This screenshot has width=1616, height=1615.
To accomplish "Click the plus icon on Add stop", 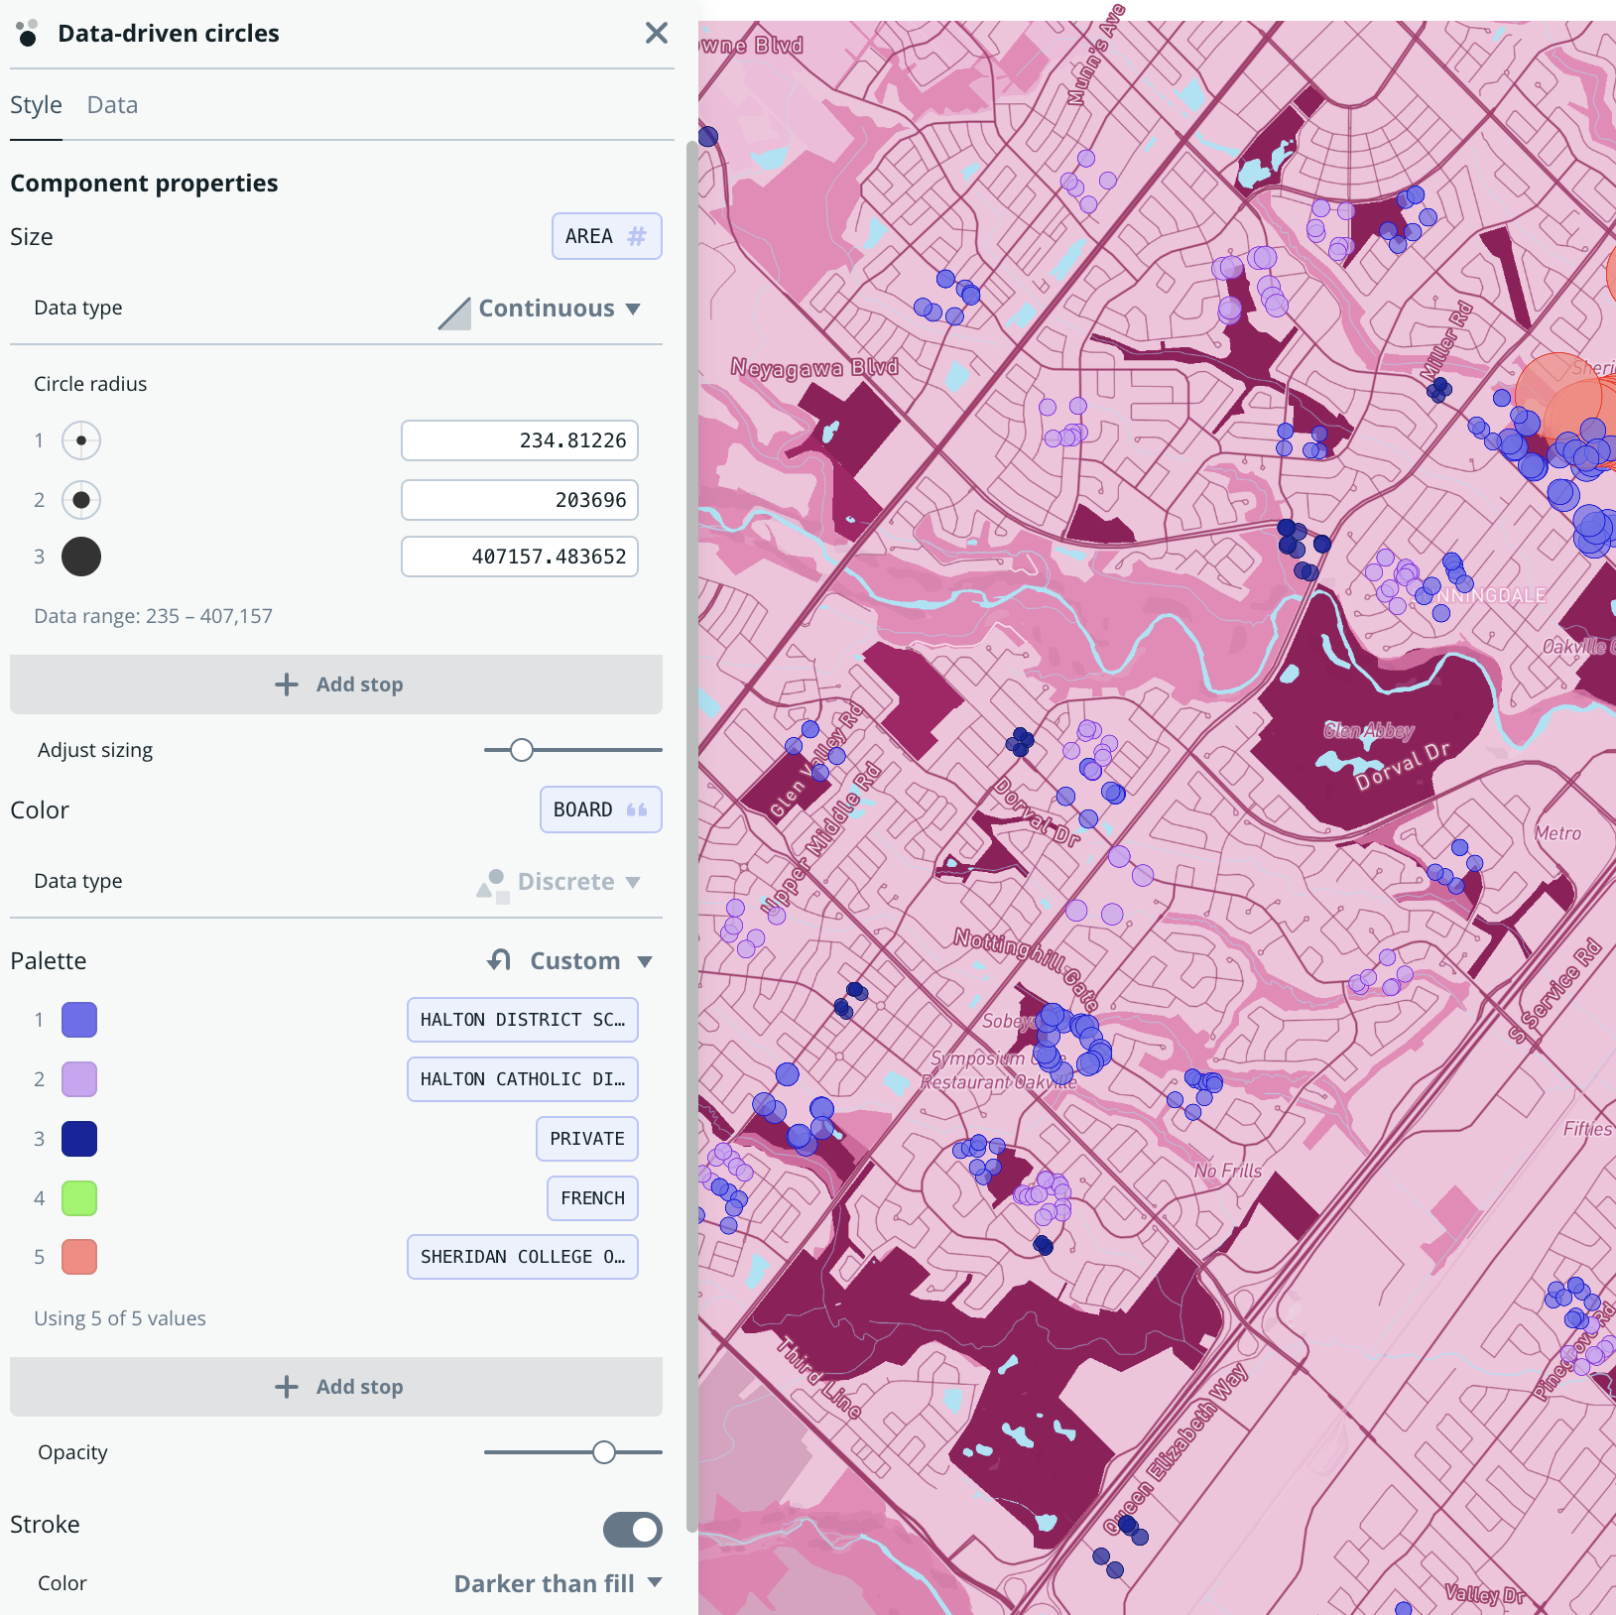I will point(287,683).
